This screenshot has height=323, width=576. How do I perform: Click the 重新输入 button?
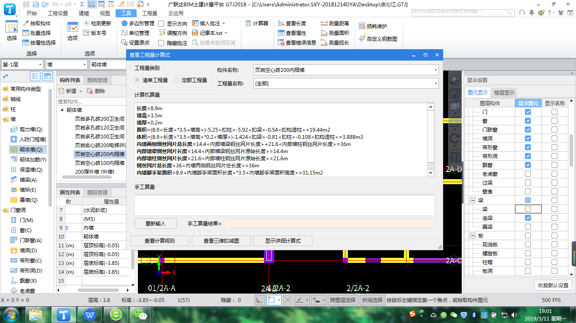(x=156, y=224)
